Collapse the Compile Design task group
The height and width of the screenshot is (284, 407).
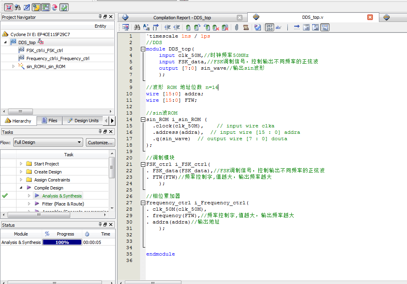[x=21, y=188]
